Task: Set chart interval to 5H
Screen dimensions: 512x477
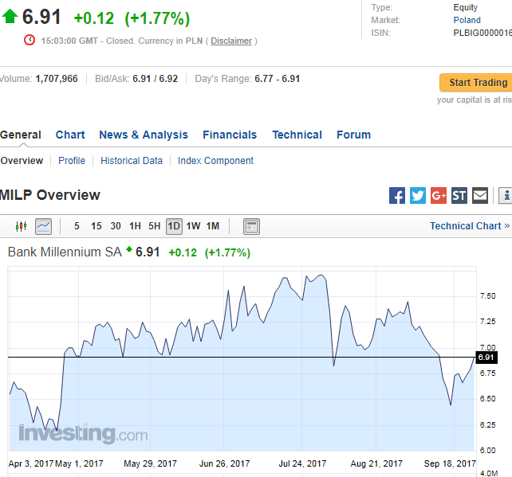Action: tap(155, 226)
